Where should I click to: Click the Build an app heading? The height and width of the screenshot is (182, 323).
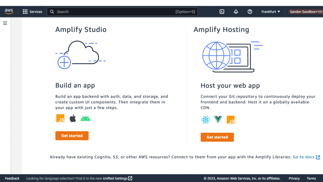(75, 85)
